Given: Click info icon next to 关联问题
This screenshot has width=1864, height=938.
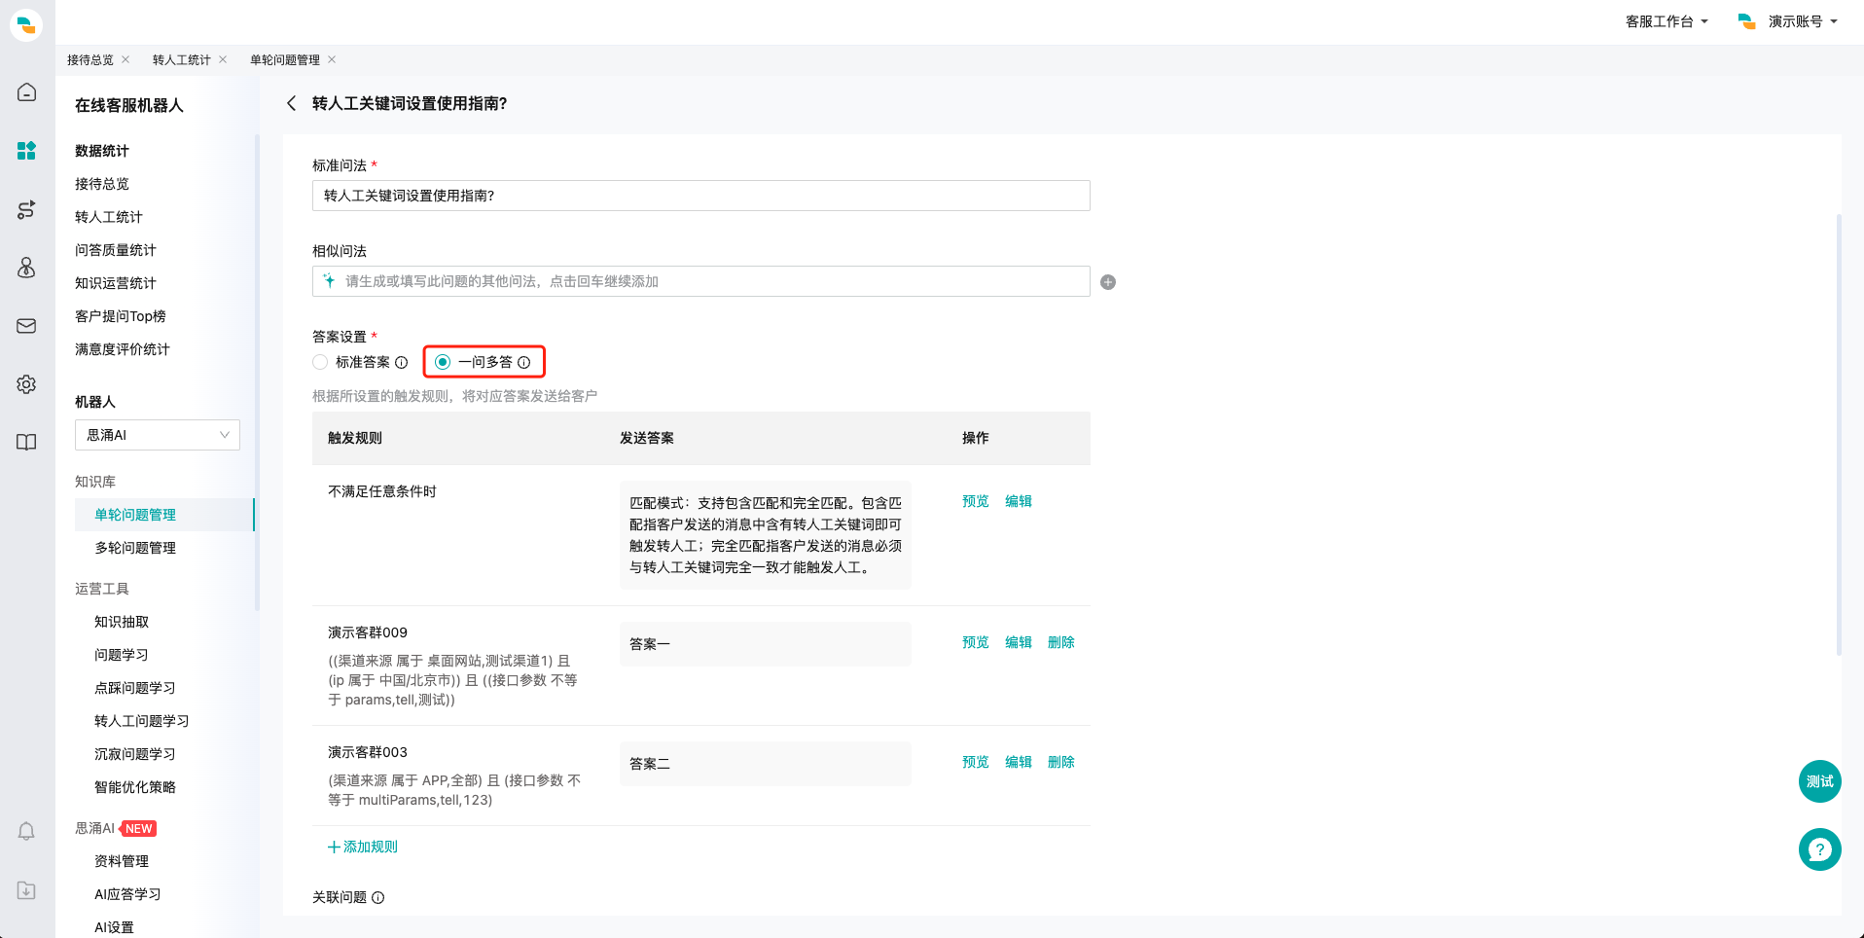Looking at the screenshot, I should coord(378,897).
